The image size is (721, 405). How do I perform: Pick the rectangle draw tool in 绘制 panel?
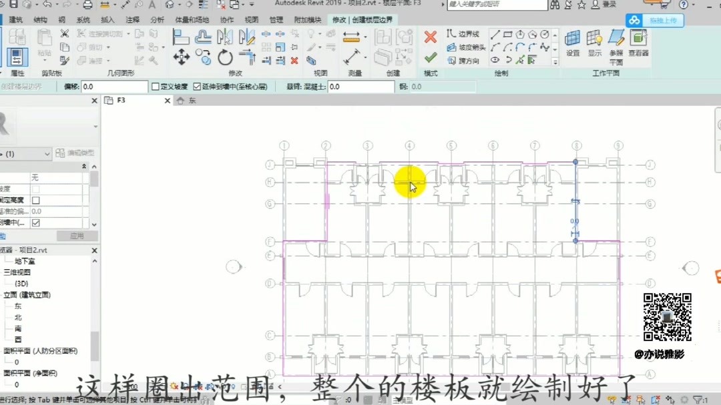pos(508,35)
